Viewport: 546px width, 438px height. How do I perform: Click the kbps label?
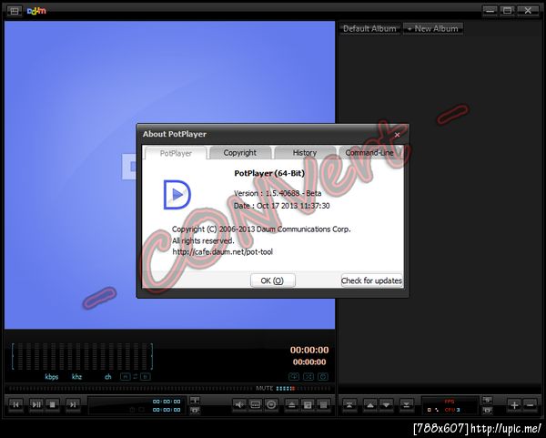coord(52,377)
